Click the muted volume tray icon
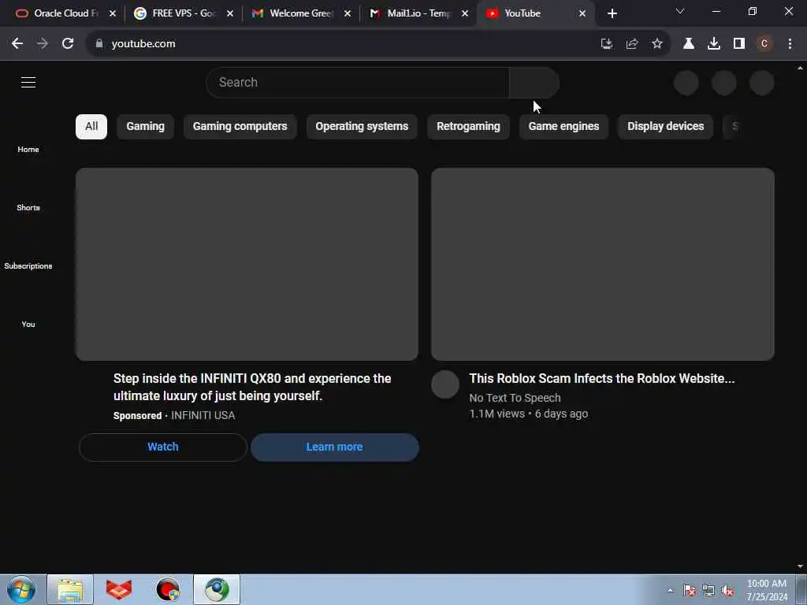 pos(727,591)
